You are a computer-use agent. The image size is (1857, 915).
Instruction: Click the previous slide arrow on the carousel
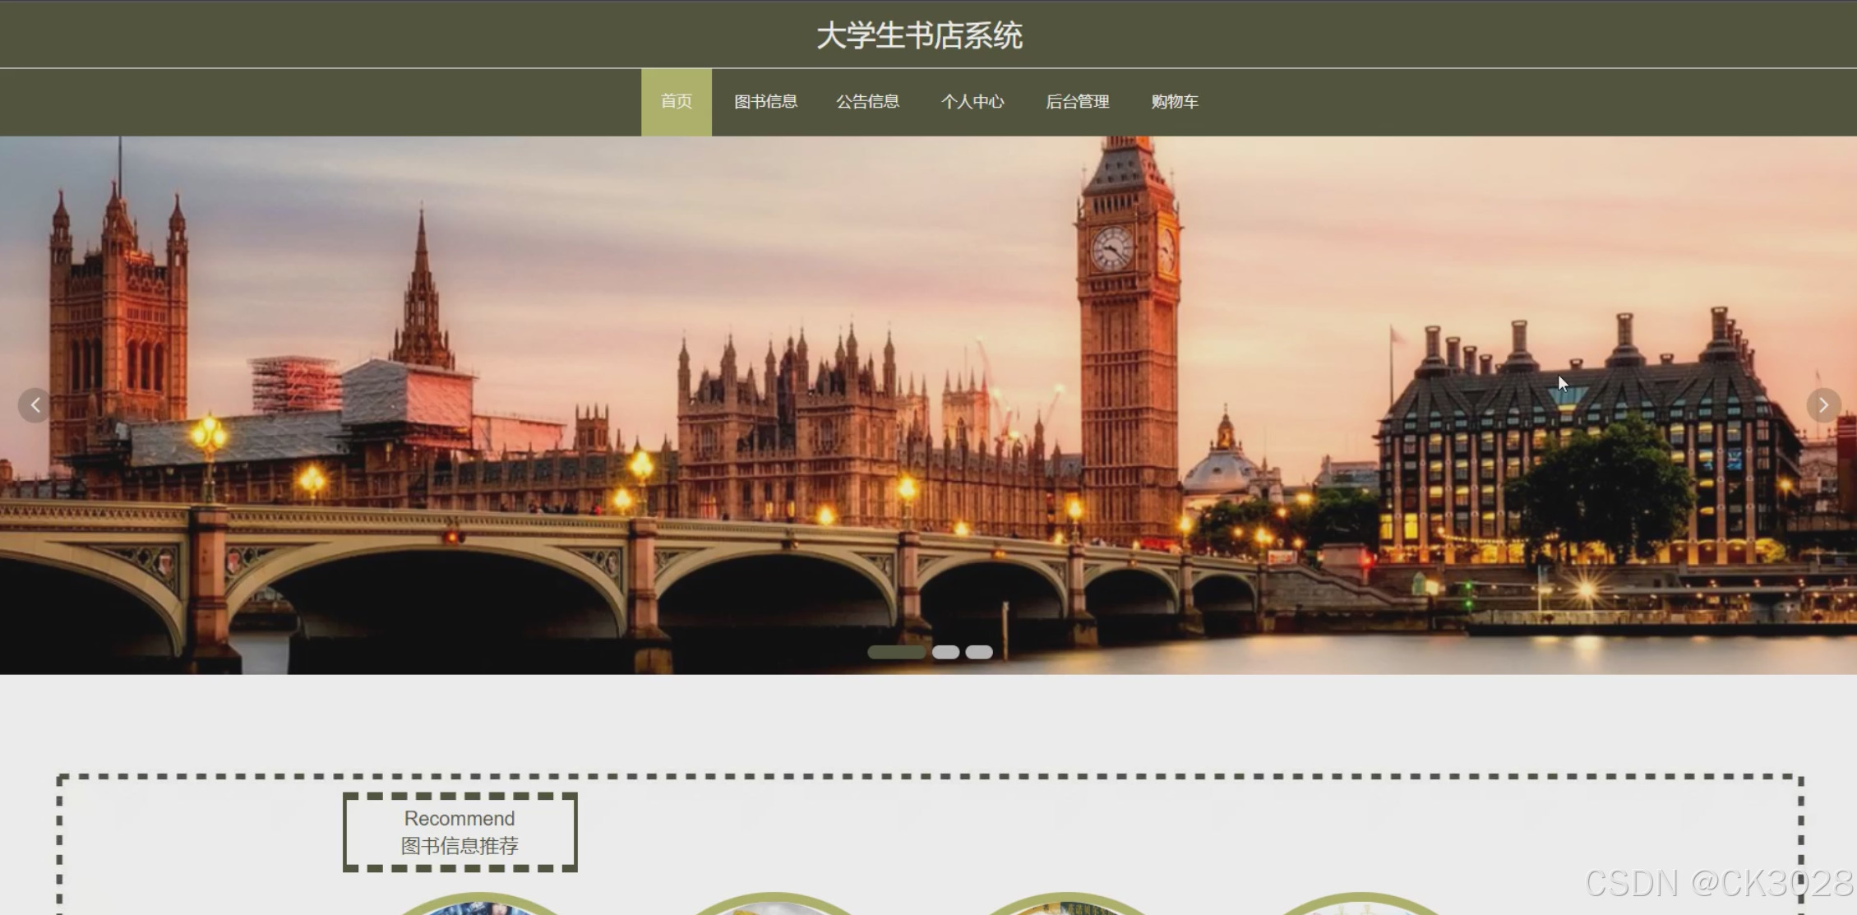pyautogui.click(x=35, y=405)
